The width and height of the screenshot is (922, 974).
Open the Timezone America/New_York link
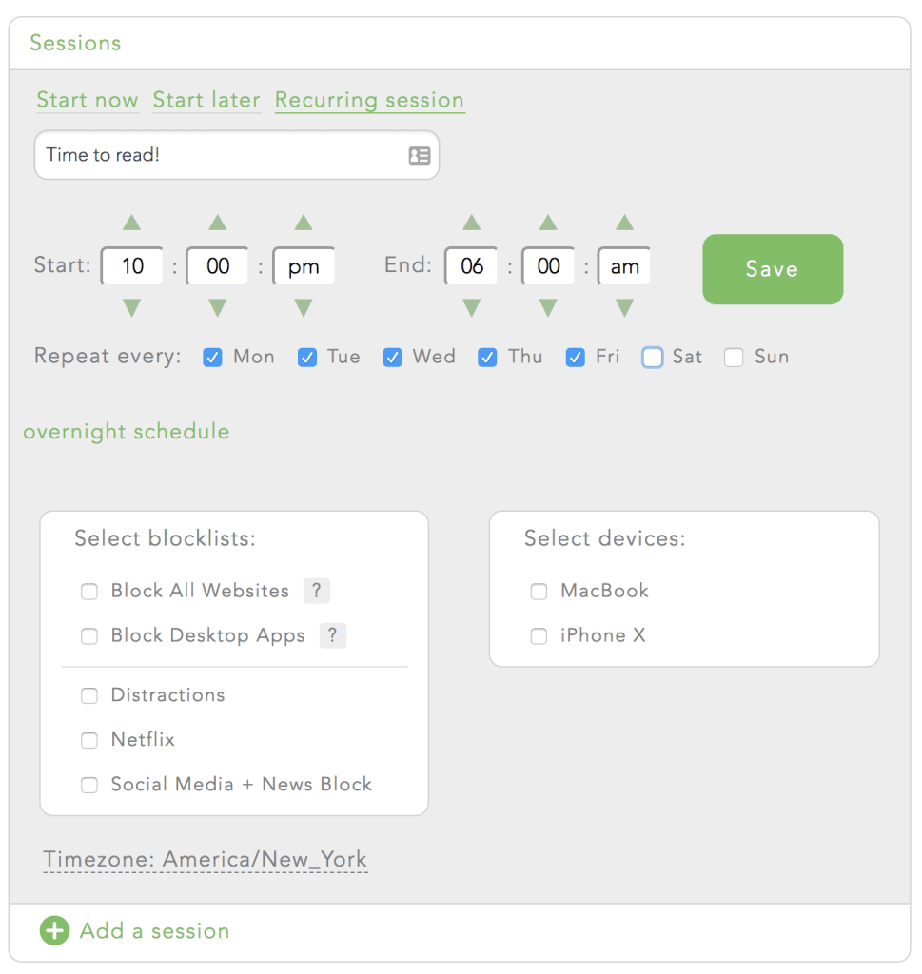pyautogui.click(x=205, y=860)
